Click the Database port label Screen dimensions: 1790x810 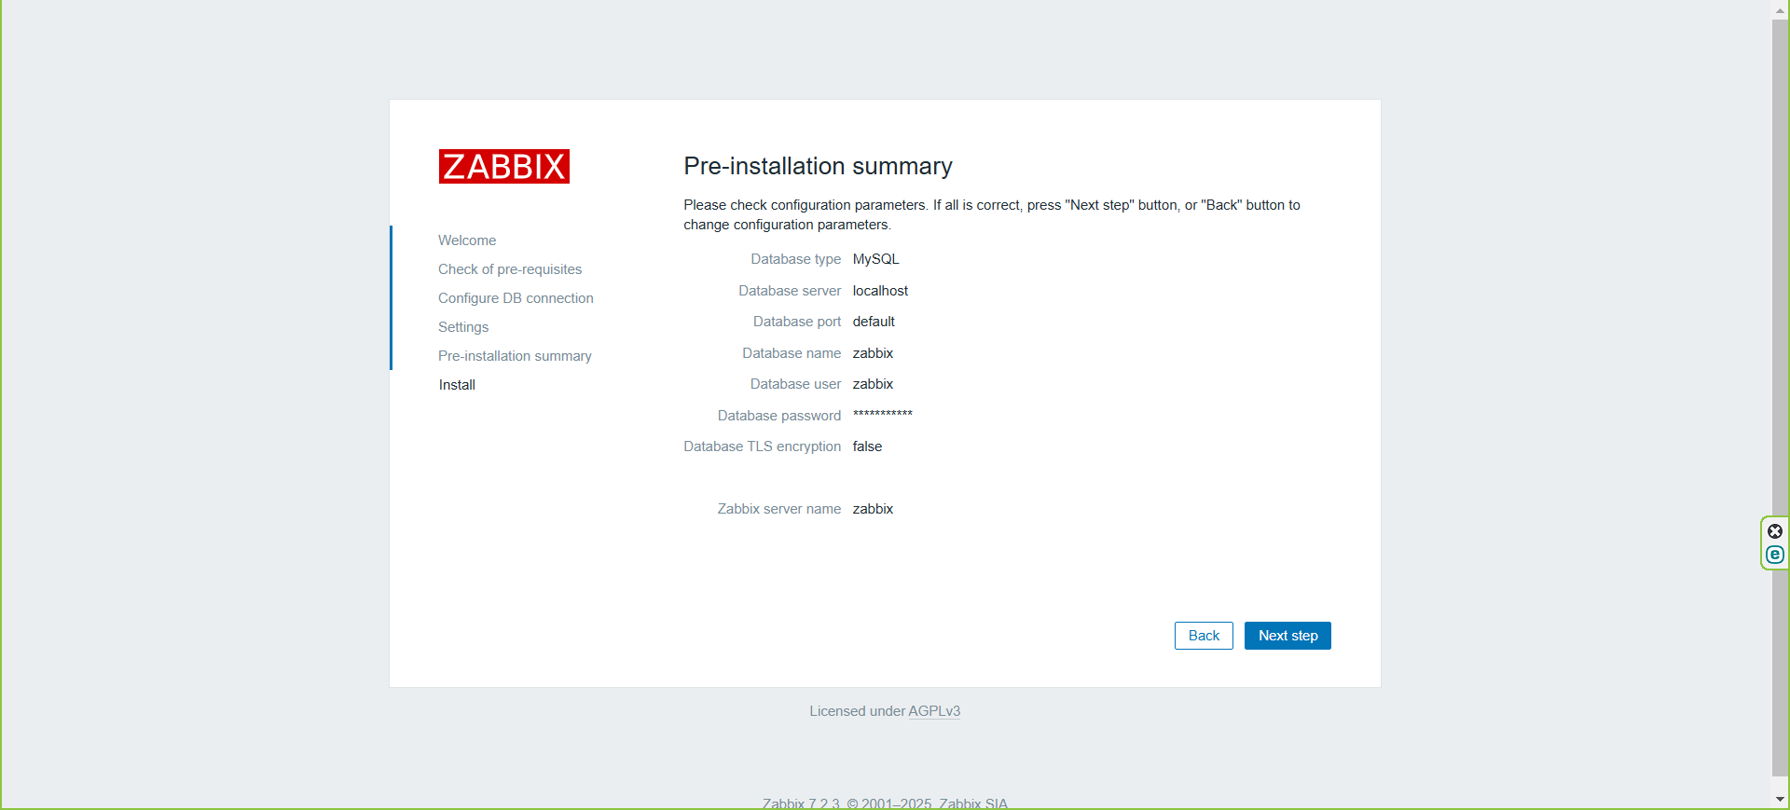tap(797, 322)
